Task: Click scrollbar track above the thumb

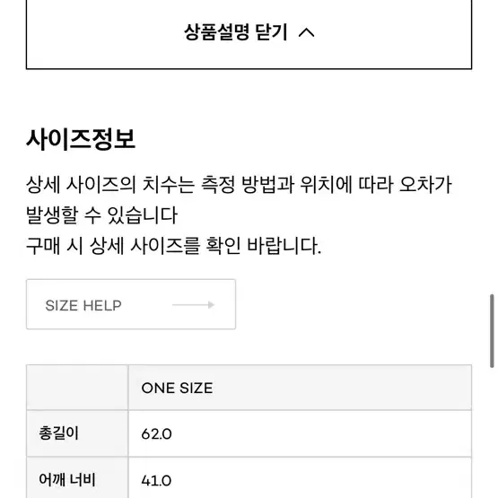Action: (x=492, y=146)
